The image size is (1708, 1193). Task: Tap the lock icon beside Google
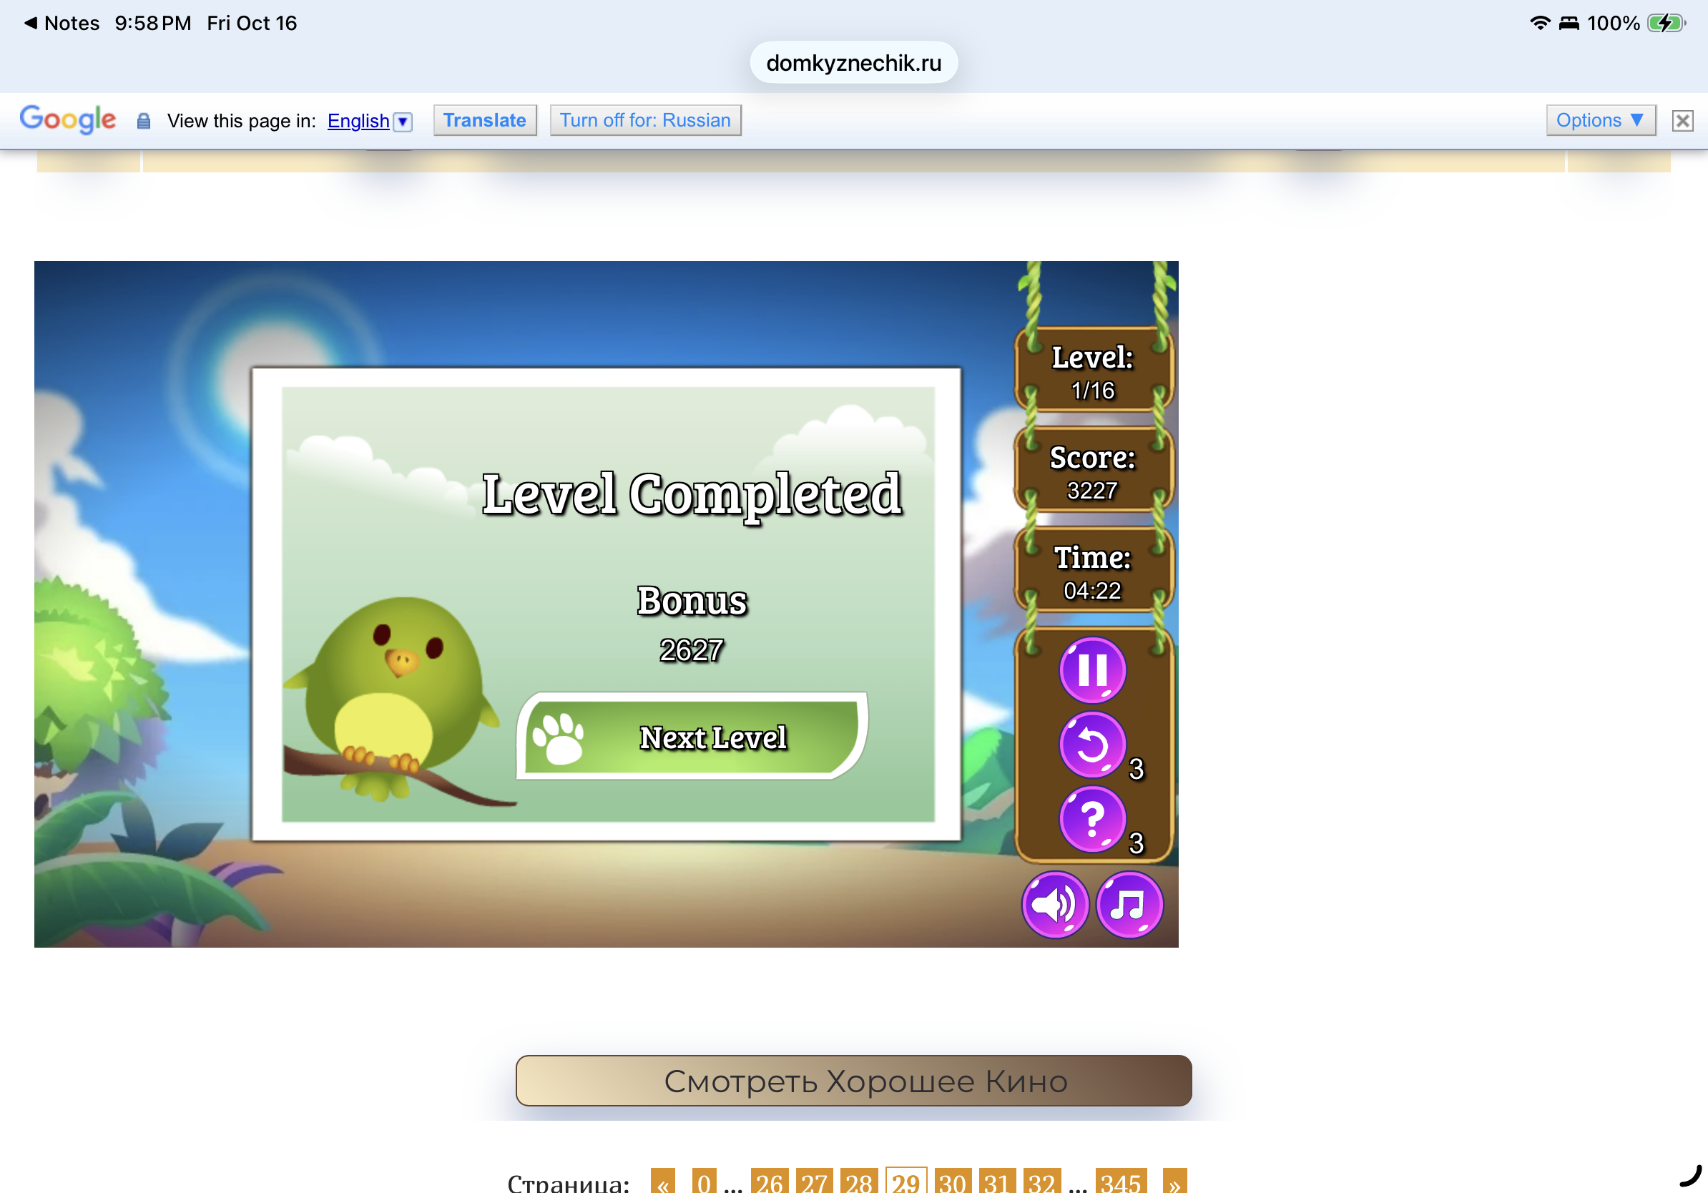coord(144,122)
